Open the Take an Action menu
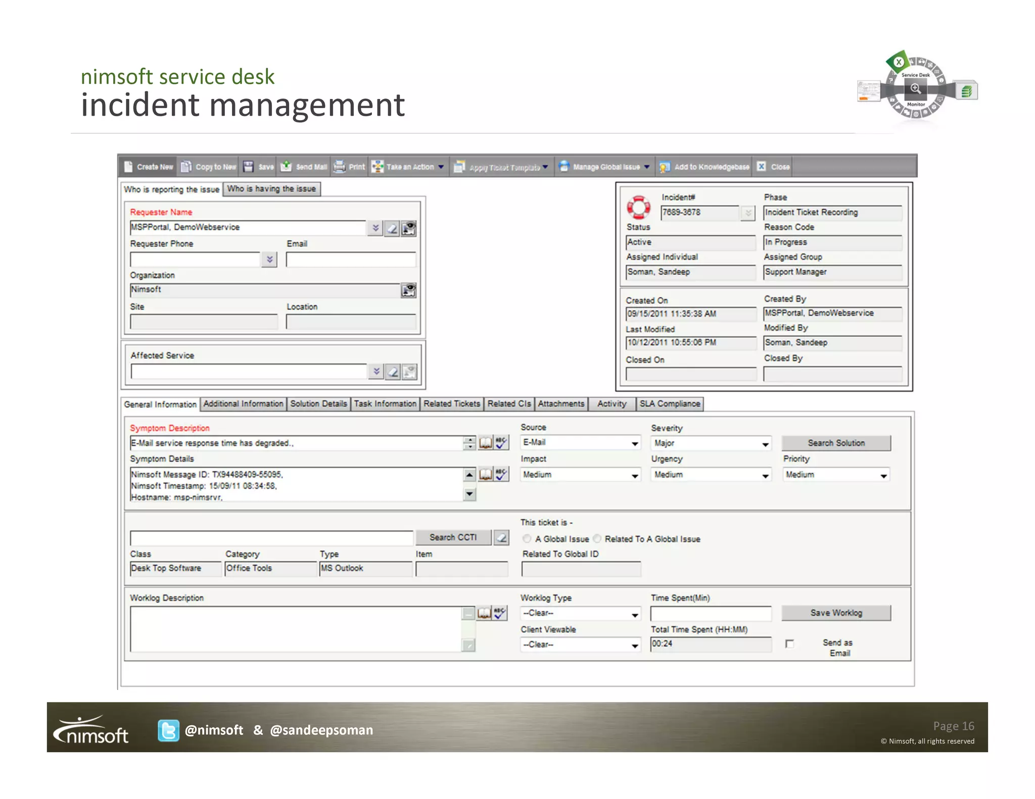This screenshot has height=799, width=1035. (408, 167)
